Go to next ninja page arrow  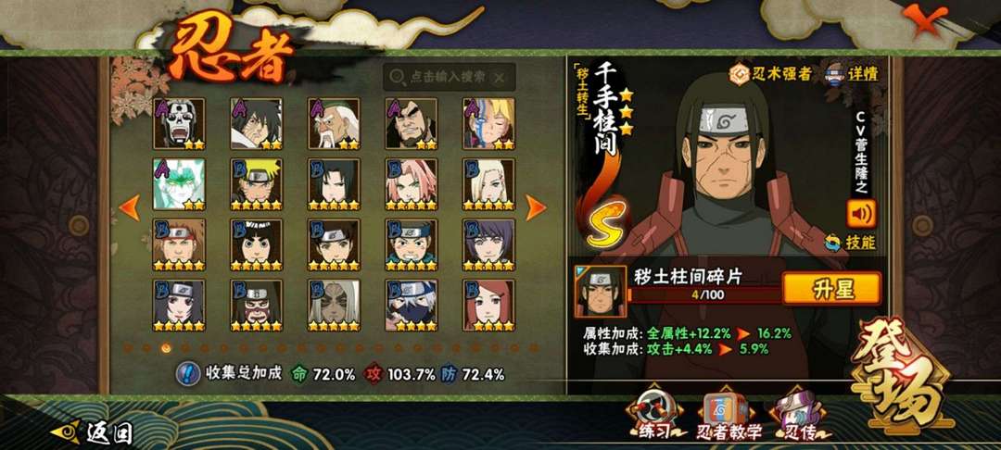[x=535, y=207]
